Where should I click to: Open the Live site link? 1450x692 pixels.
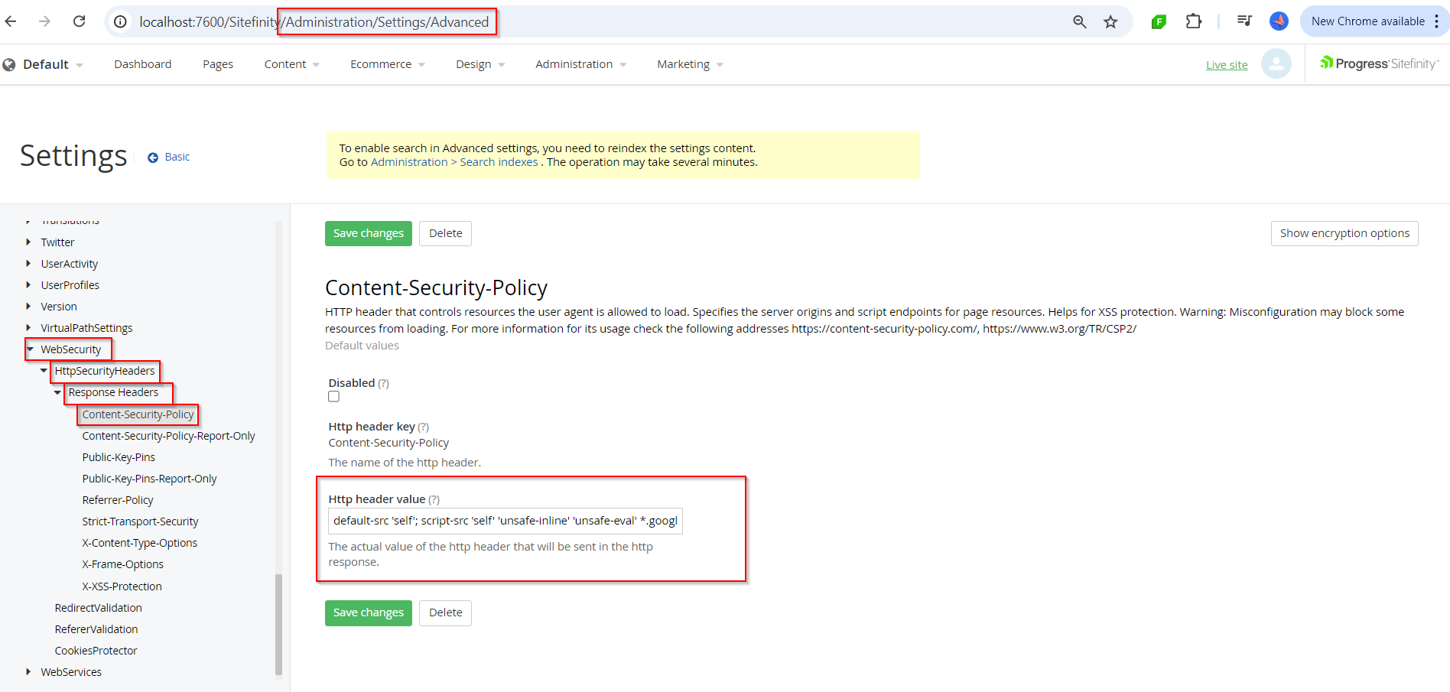click(x=1227, y=65)
